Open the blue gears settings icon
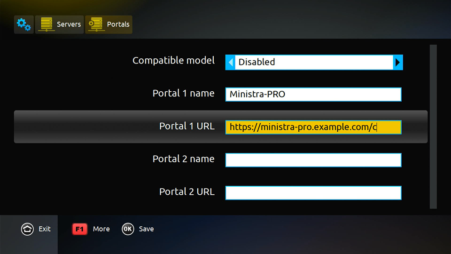This screenshot has height=254, width=451. pos(23,24)
